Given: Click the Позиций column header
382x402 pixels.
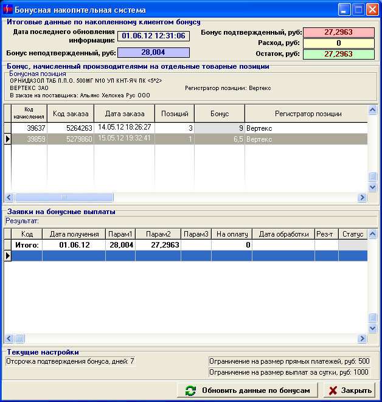Looking at the screenshot, I should click(x=175, y=113).
